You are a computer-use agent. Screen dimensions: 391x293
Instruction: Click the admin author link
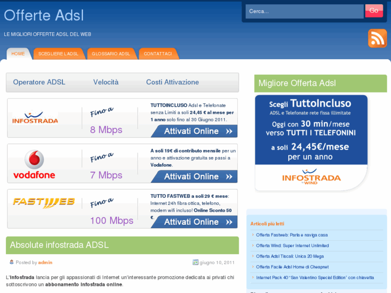coord(45,262)
